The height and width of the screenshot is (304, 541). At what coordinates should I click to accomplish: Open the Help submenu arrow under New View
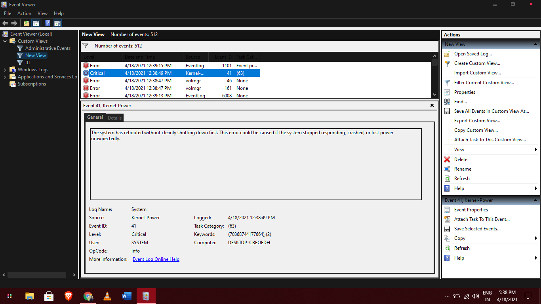(x=536, y=188)
